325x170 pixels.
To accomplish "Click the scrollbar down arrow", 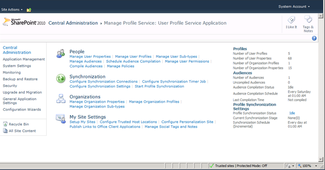I will tap(321, 159).
